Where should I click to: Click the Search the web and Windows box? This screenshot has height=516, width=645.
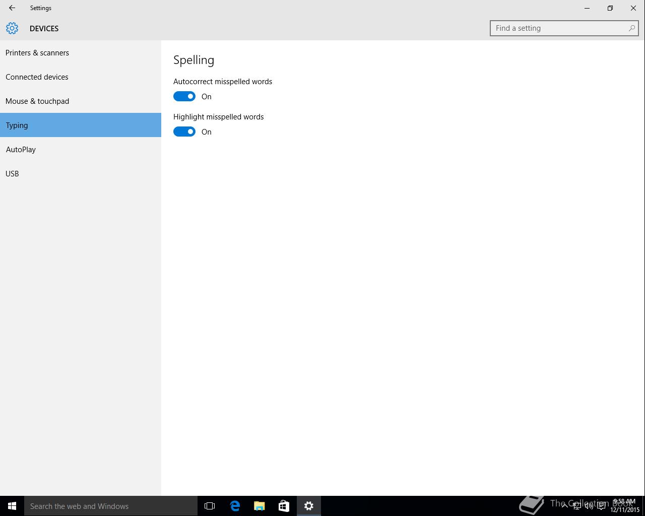[111, 506]
